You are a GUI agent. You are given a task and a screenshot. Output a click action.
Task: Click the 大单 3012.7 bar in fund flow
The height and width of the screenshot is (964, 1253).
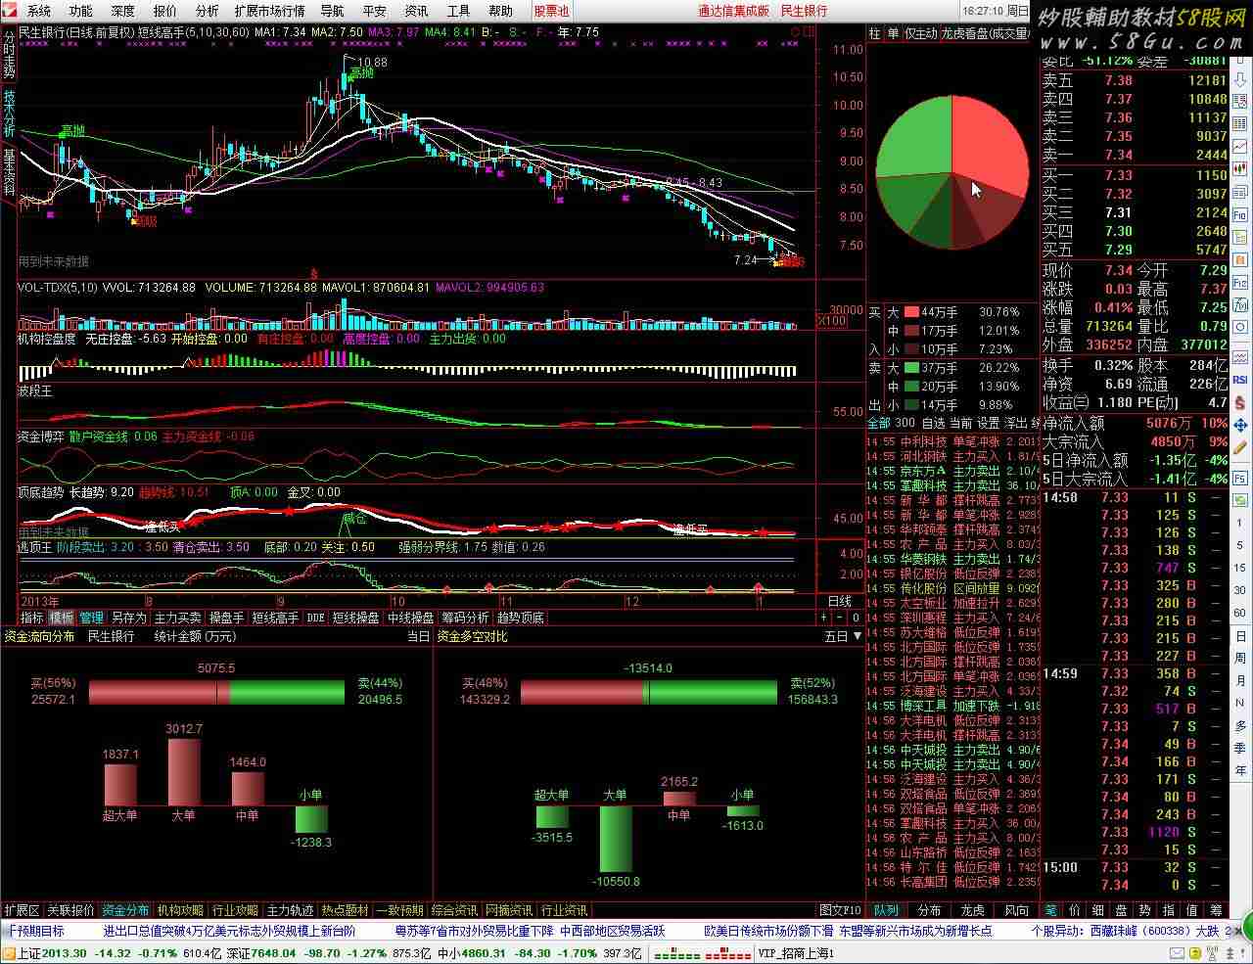[x=183, y=771]
